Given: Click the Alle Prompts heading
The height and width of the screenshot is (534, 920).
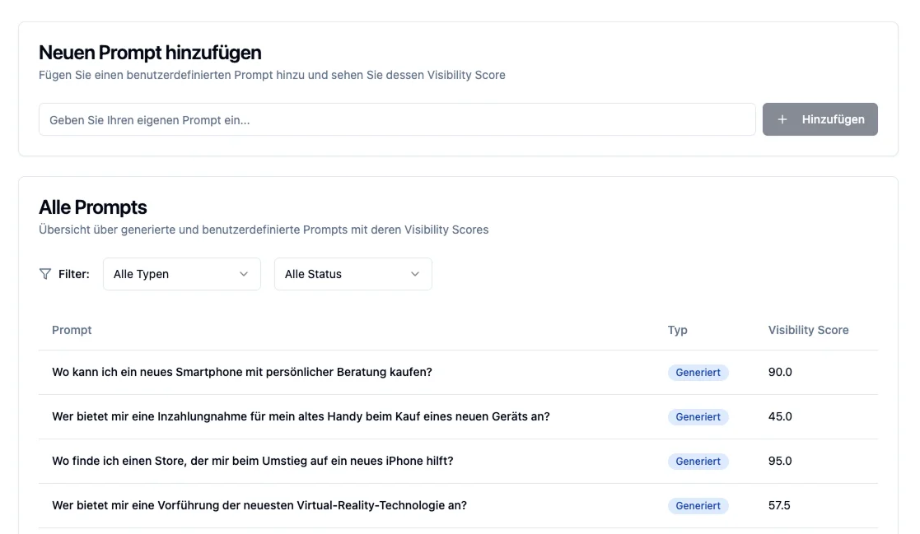Looking at the screenshot, I should point(93,207).
